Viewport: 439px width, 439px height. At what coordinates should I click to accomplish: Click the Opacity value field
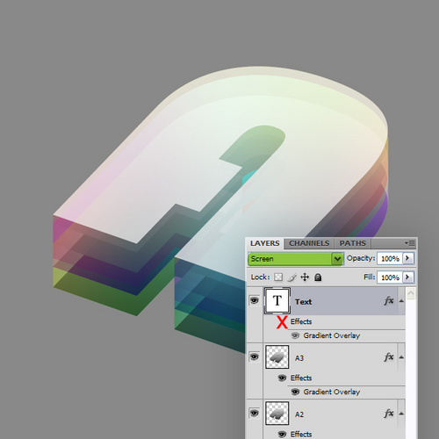[390, 259]
